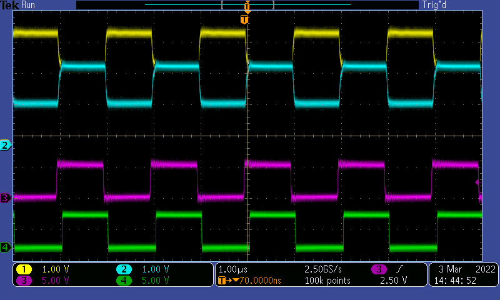Image resolution: width=500 pixels, height=300 pixels.
Task: Click the 1.00µs horizontal timebase readout
Action: coord(234,269)
